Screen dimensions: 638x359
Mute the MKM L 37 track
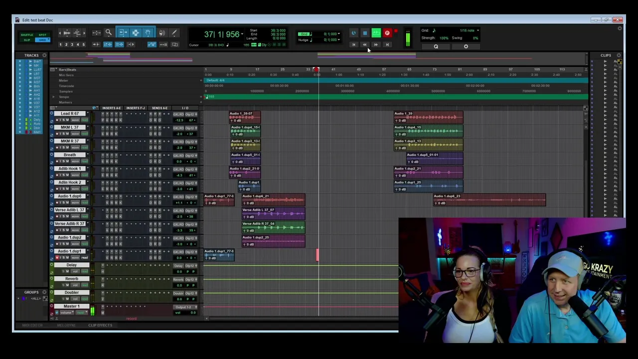pos(67,134)
